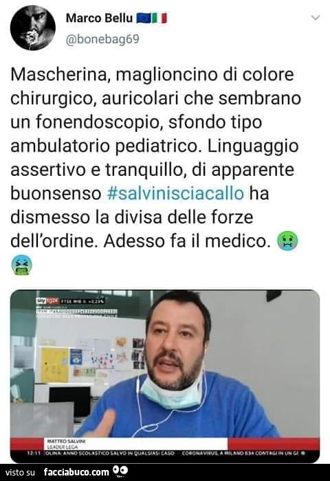
Task: Click the coronavirus Milano news ticker
Action: tap(240, 453)
